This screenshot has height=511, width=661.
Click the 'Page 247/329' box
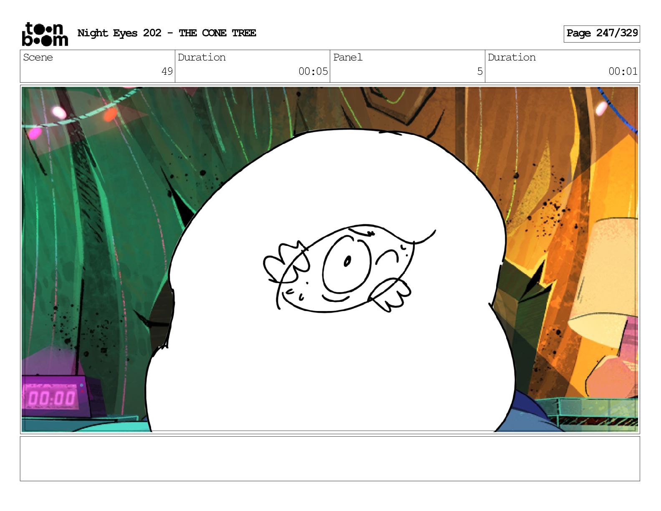tap(602, 33)
